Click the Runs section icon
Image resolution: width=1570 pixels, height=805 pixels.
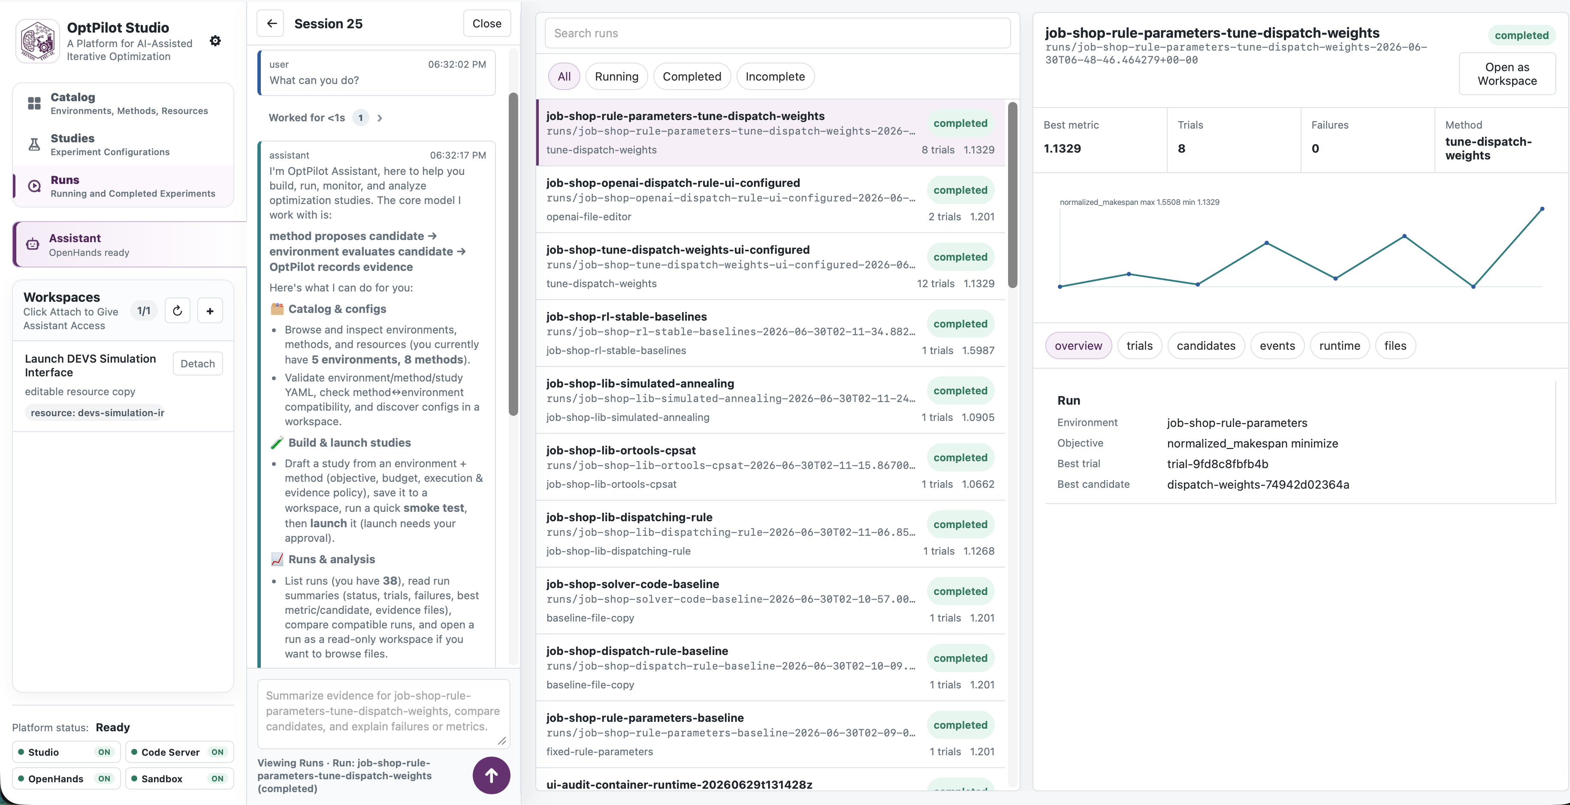coord(34,186)
